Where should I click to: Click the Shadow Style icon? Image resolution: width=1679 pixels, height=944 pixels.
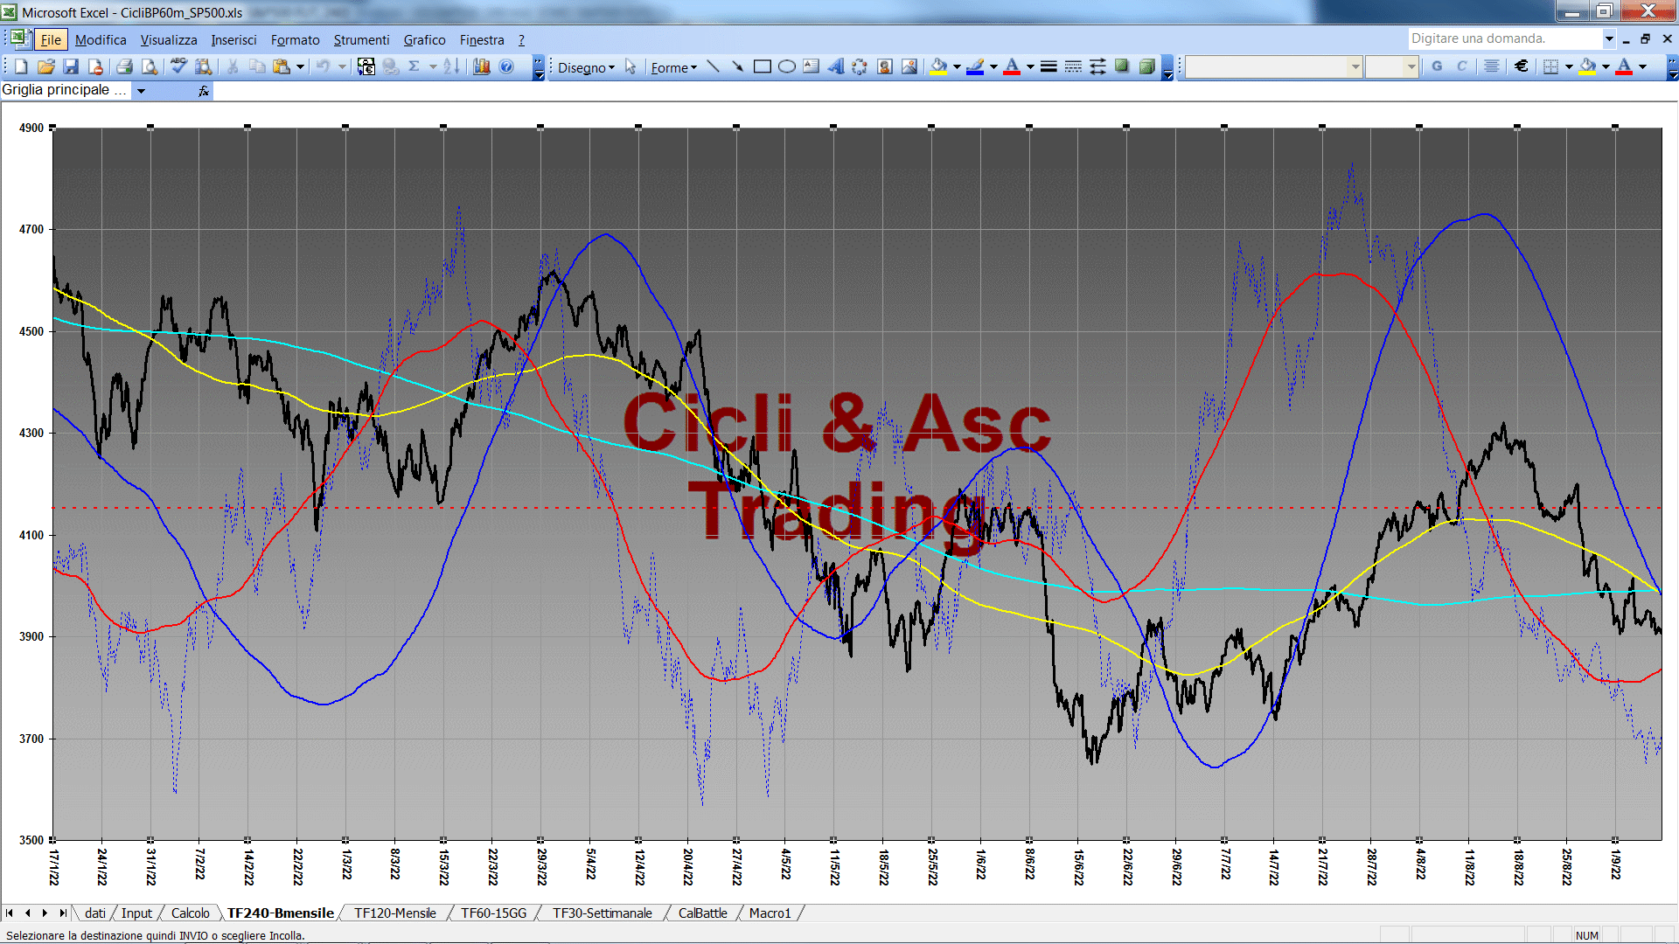pos(1122,66)
